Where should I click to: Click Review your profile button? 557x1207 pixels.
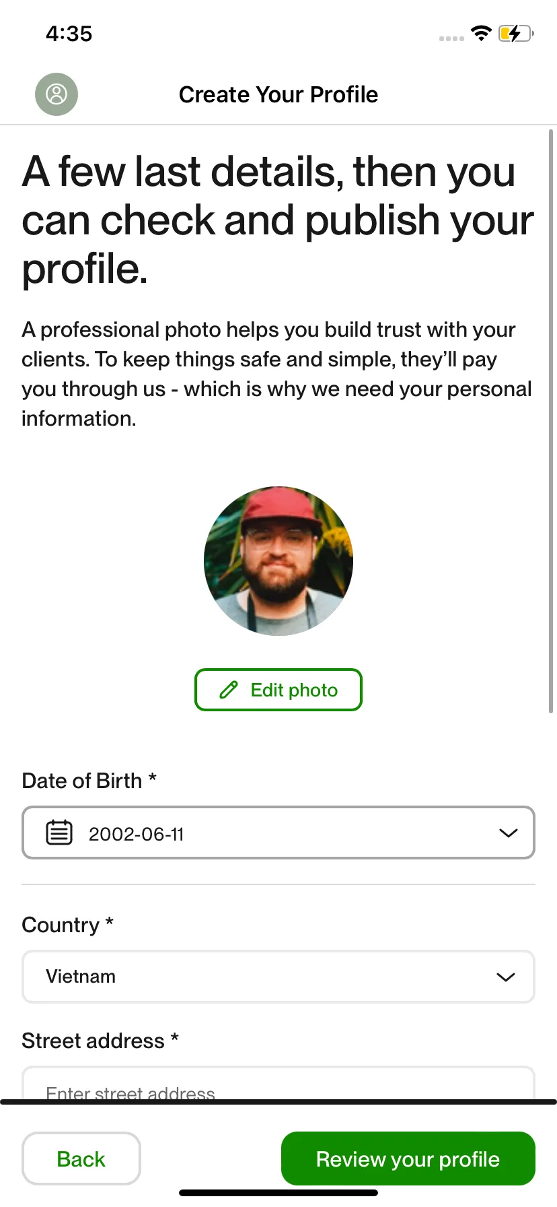(x=408, y=1159)
